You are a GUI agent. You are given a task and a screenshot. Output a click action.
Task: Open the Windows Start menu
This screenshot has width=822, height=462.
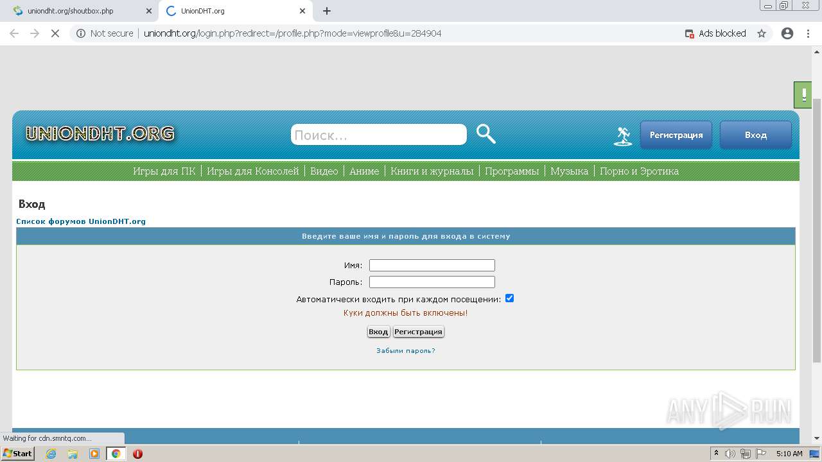point(17,454)
